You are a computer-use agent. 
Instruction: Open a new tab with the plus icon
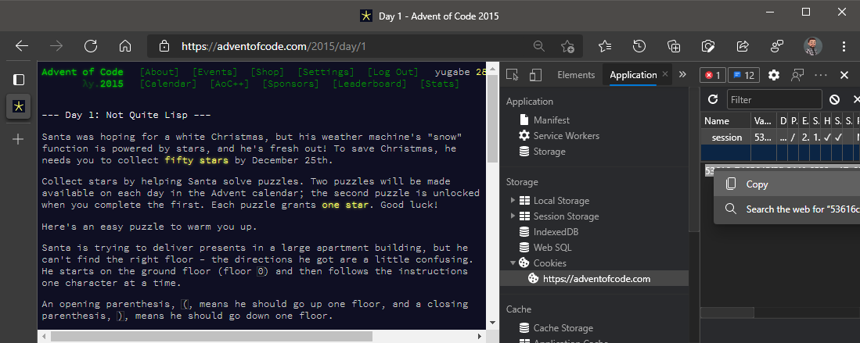pos(18,139)
